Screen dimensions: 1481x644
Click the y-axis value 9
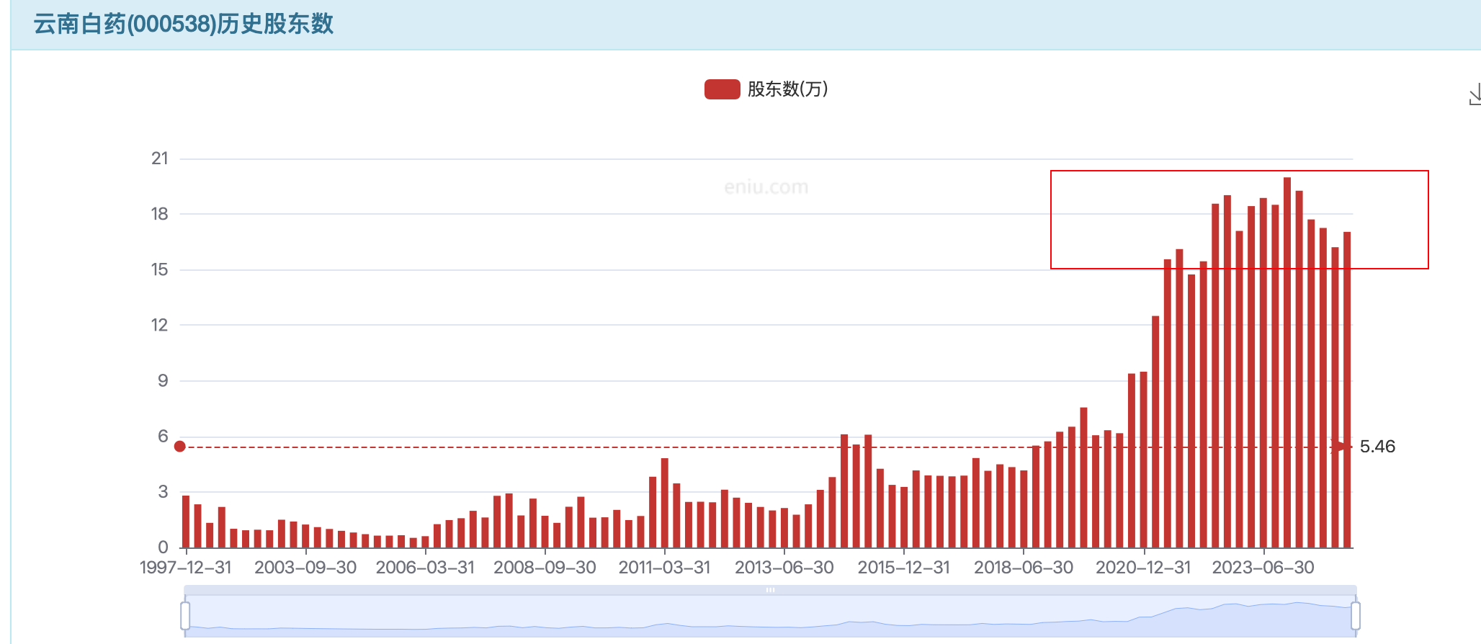[164, 380]
